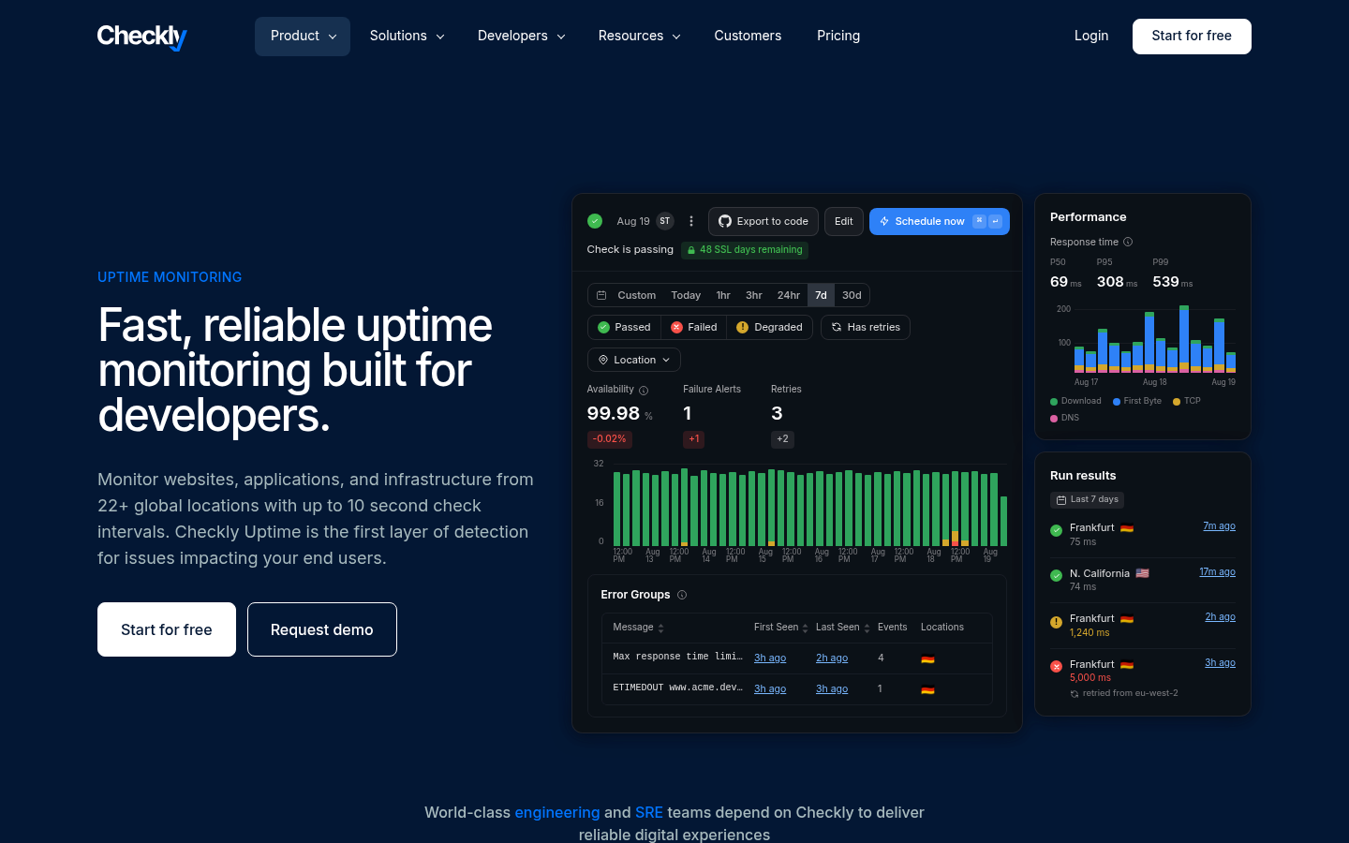Click the ST avatar badge
The image size is (1349, 843).
665,221
